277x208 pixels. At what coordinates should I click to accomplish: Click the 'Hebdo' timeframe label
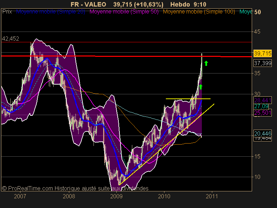[x=180, y=5]
